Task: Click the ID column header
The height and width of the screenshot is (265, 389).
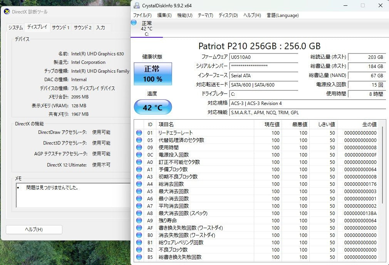Action: (x=150, y=125)
